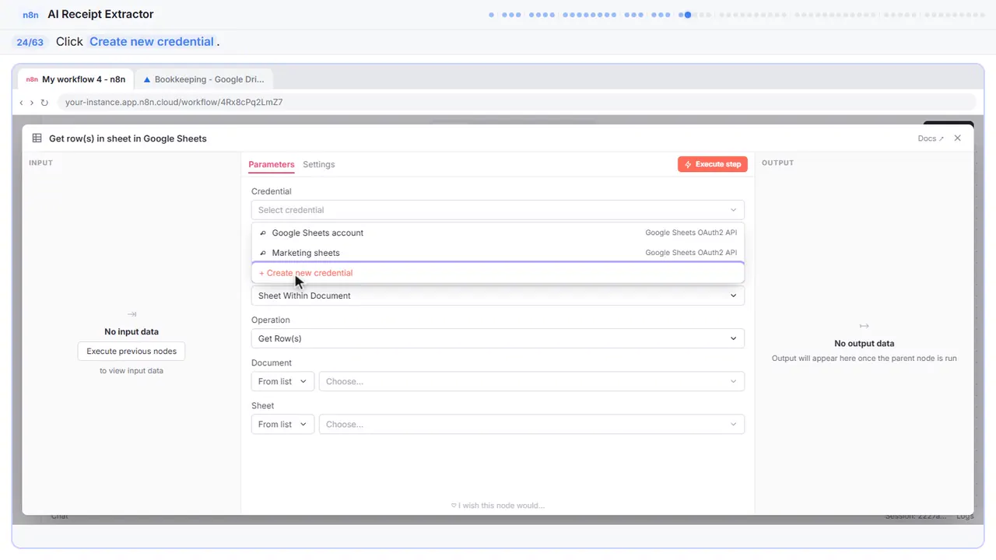Viewport: 996px width, 560px height.
Task: Click the AI Receipt Extractor title
Action: point(100,14)
